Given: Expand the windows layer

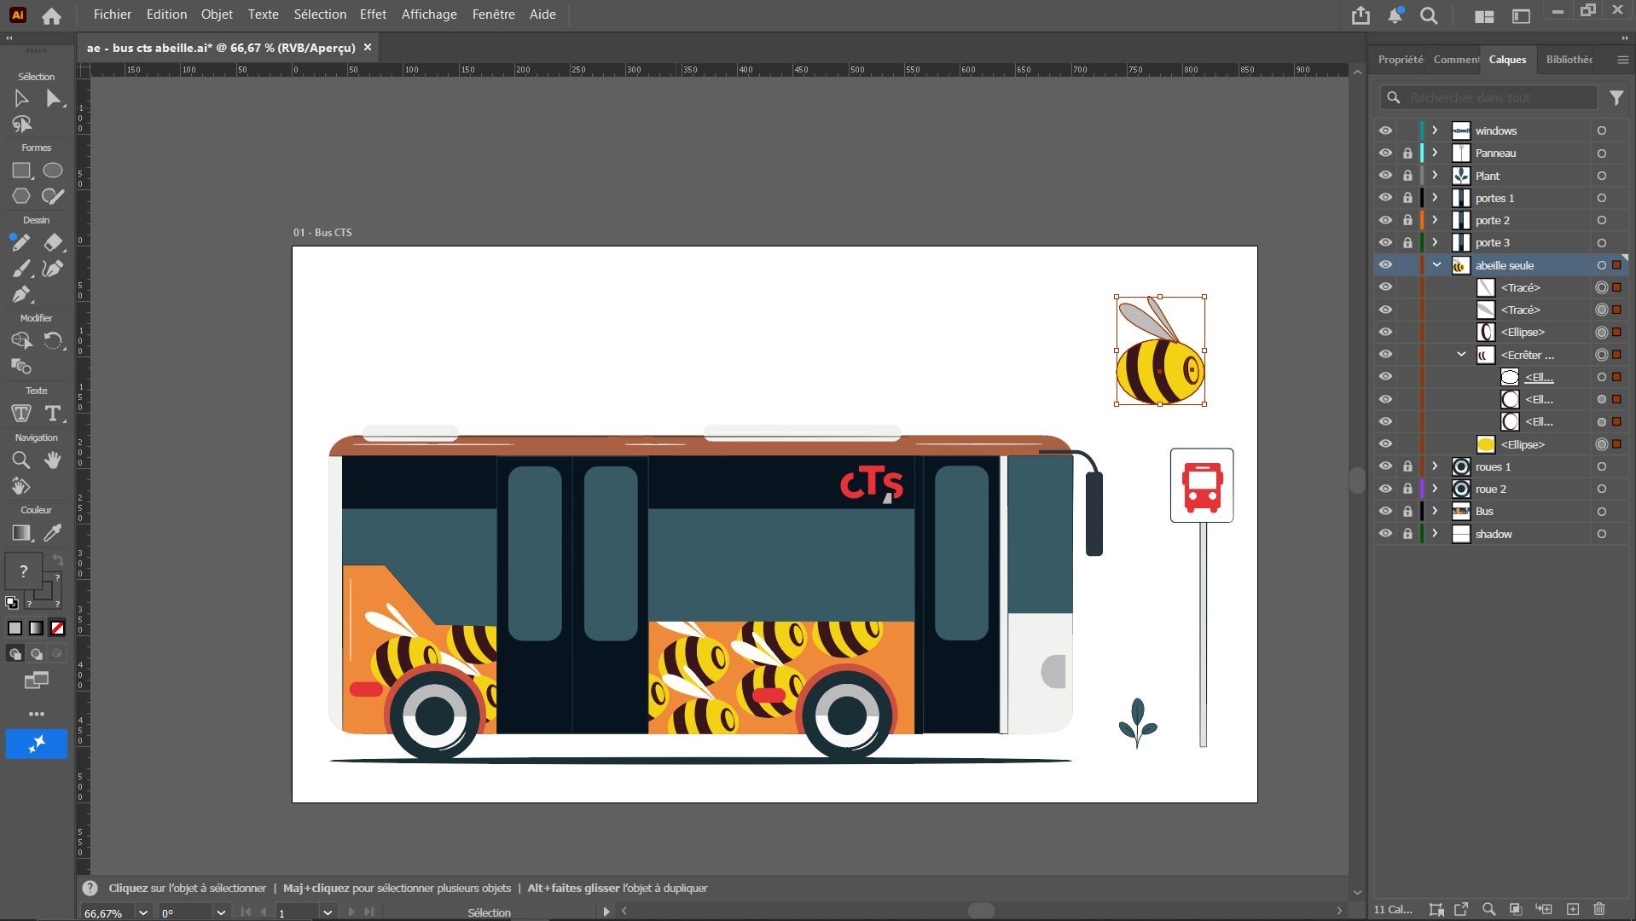Looking at the screenshot, I should (x=1435, y=130).
